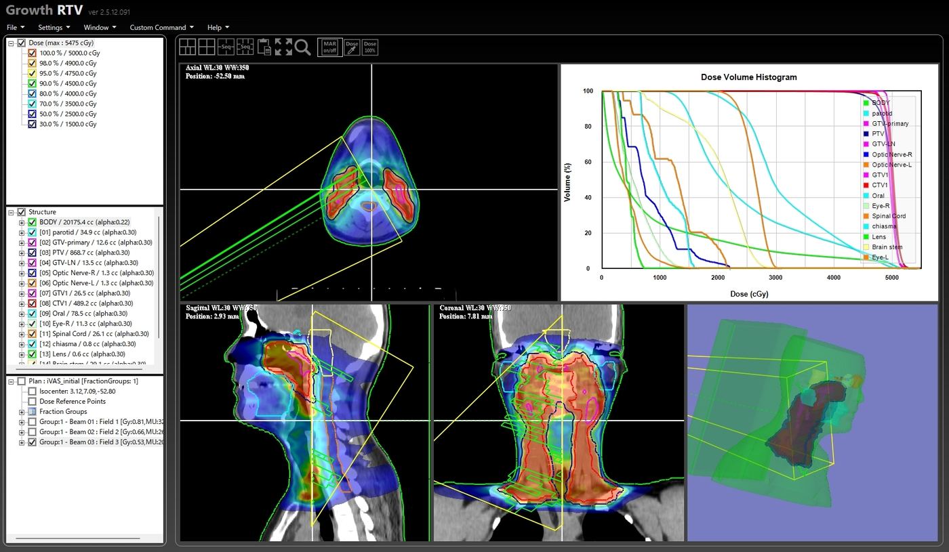Select the first Seq layout icon
Image resolution: width=949 pixels, height=552 pixels.
tap(226, 47)
